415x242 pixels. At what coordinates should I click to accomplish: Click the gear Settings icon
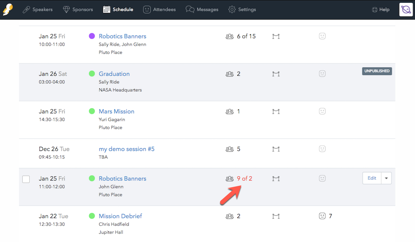click(x=232, y=10)
